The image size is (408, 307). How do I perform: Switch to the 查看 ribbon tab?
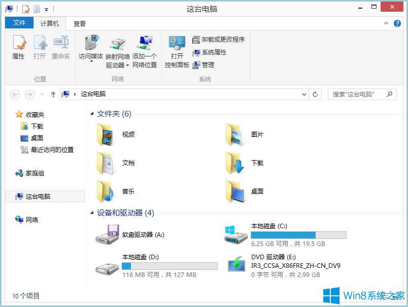point(80,23)
